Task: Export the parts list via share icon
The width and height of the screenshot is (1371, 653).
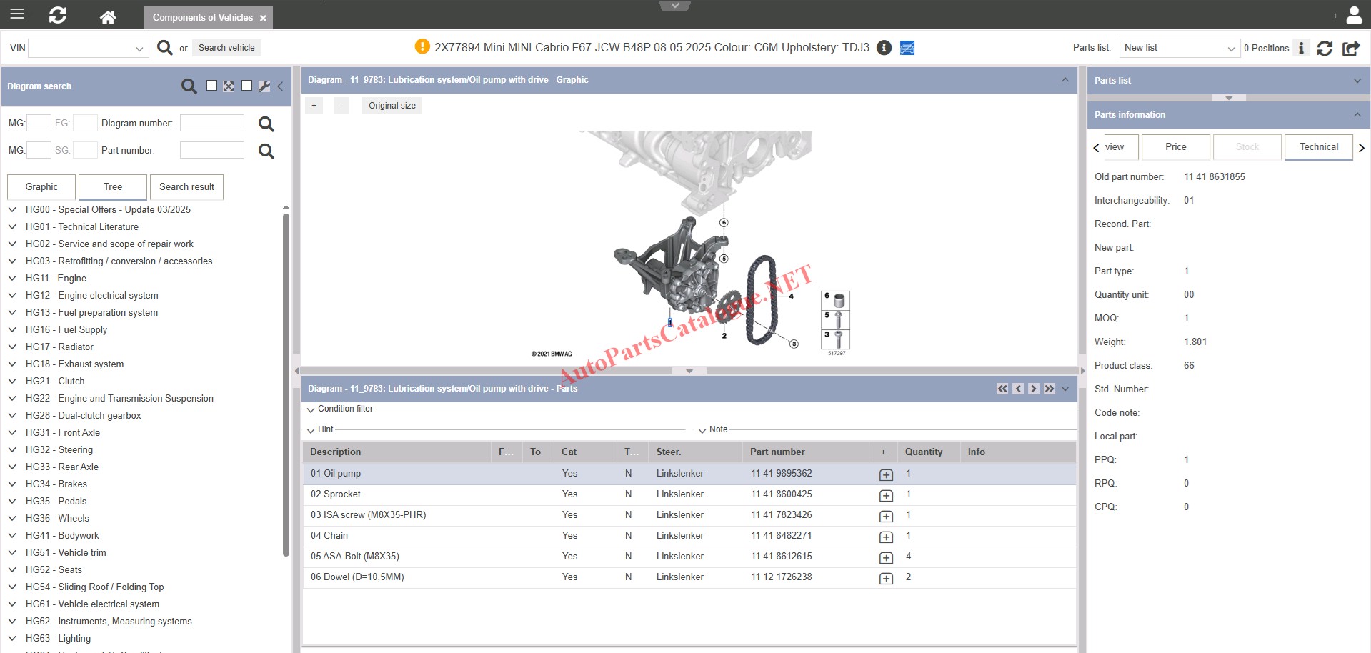Action: (x=1350, y=48)
